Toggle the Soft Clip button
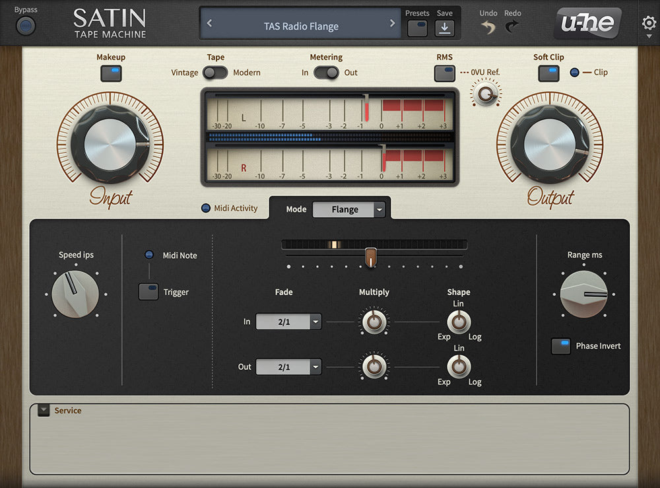 tap(548, 73)
